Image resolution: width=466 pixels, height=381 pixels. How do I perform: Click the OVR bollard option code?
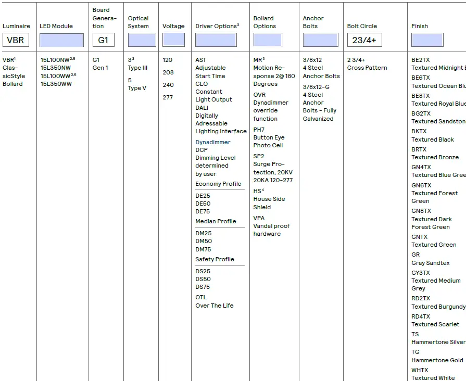pos(259,95)
